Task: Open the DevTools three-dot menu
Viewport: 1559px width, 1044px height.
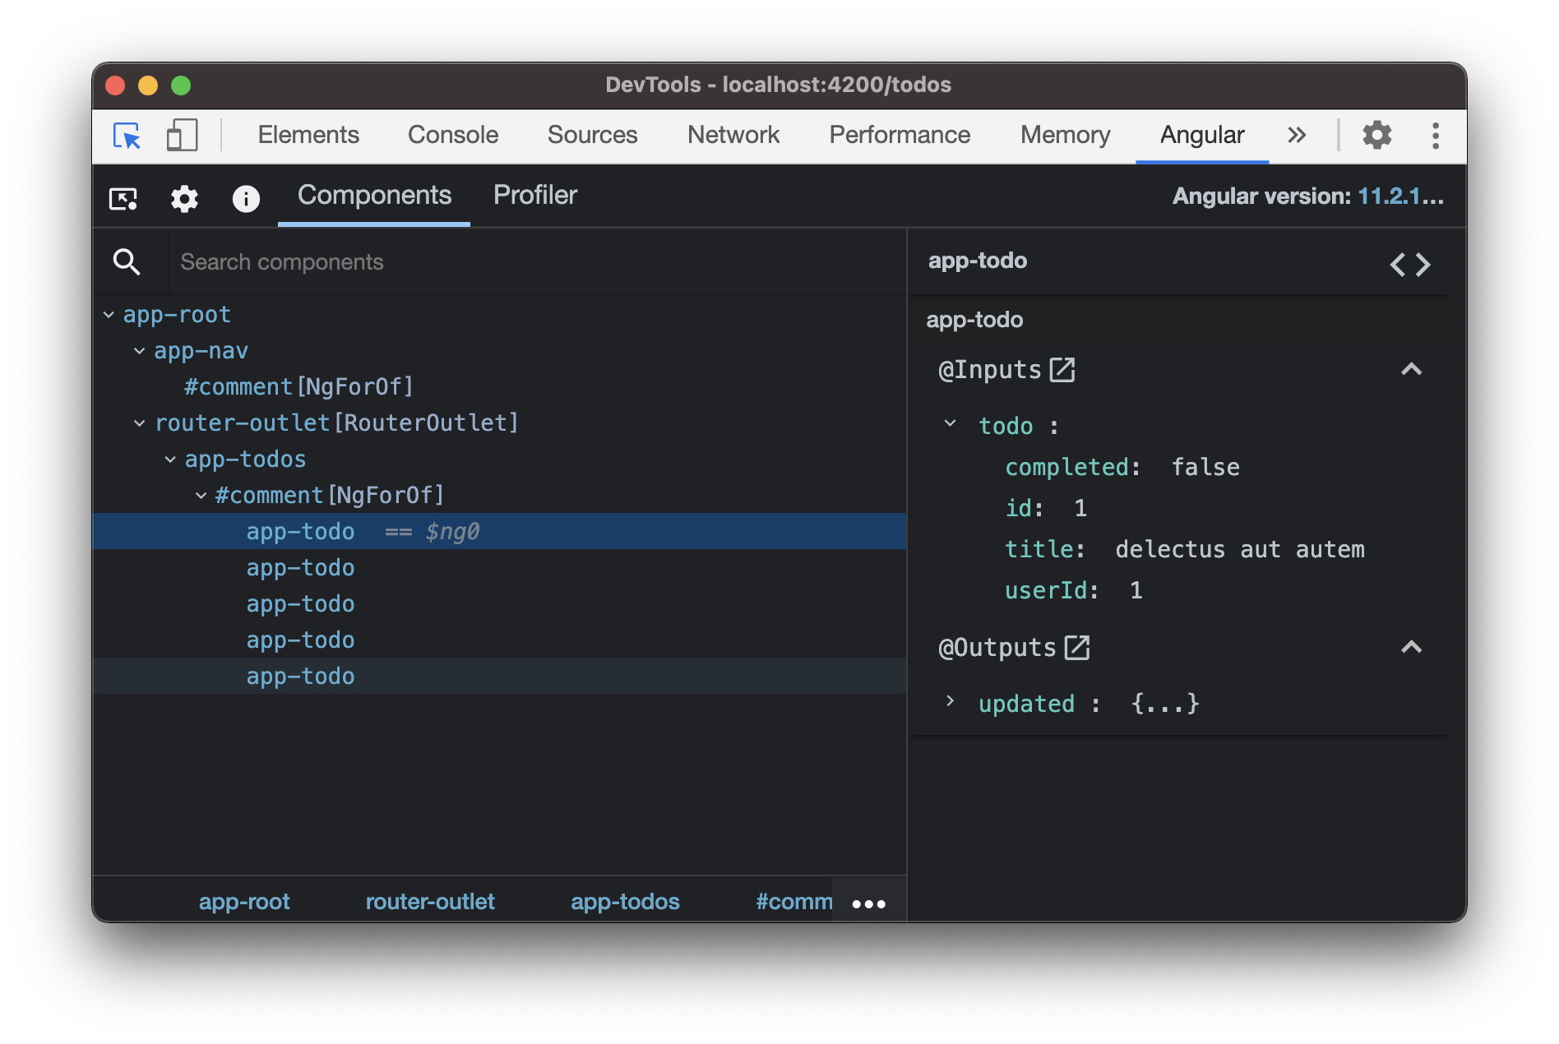Action: tap(1435, 136)
